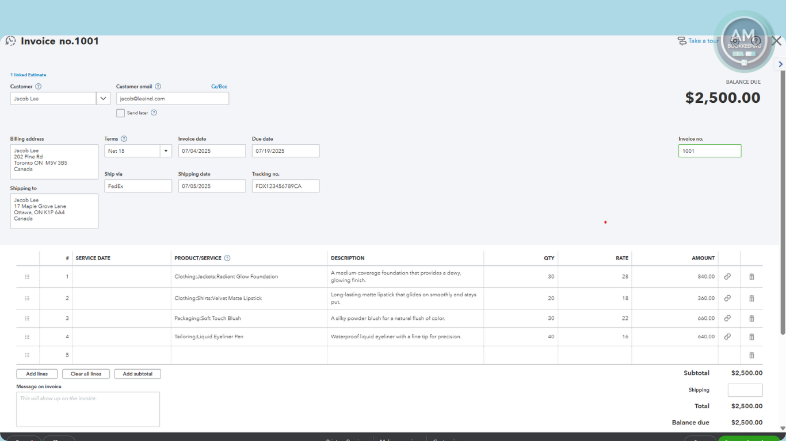Click the Clear all lines button
Image resolution: width=786 pixels, height=441 pixels.
pyautogui.click(x=86, y=374)
